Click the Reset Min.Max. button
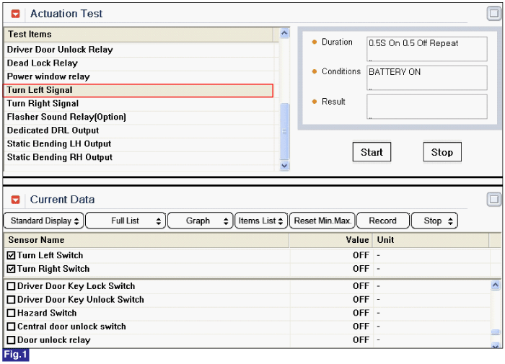This screenshot has height=364, width=505. tap(322, 221)
